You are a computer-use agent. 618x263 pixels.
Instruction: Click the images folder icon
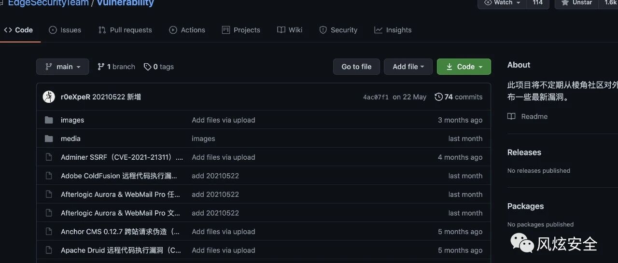pos(49,120)
